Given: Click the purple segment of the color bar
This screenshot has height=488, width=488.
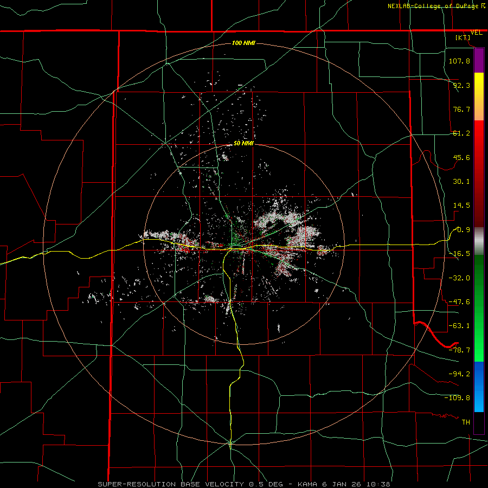Looking at the screenshot, I should 479,61.
